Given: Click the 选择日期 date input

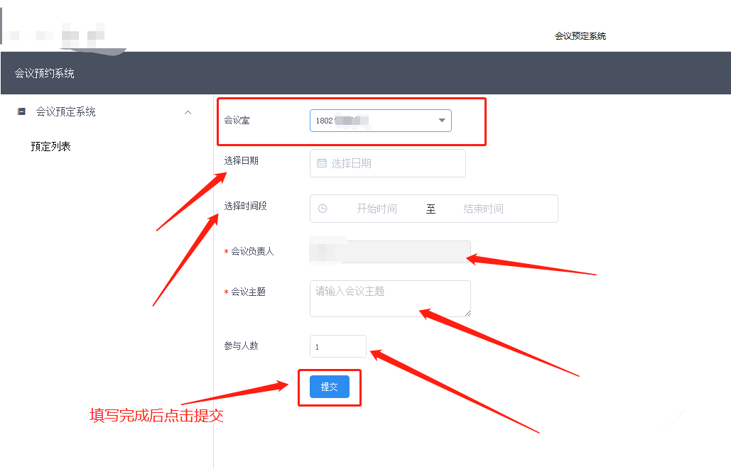Looking at the screenshot, I should (387, 163).
